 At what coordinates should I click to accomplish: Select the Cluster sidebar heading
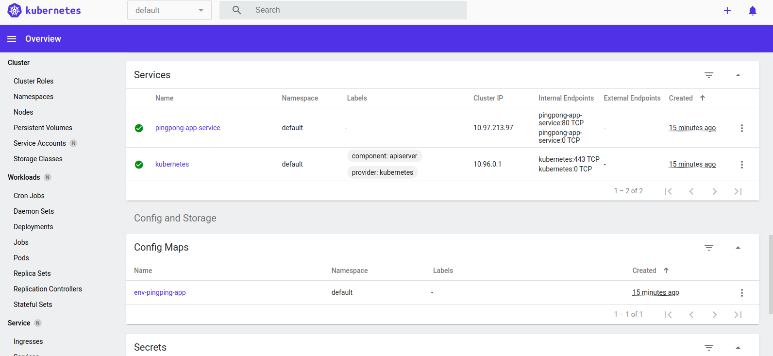click(18, 63)
